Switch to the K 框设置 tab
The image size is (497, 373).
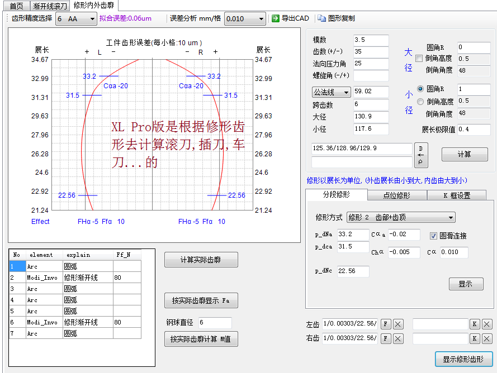[x=457, y=195]
